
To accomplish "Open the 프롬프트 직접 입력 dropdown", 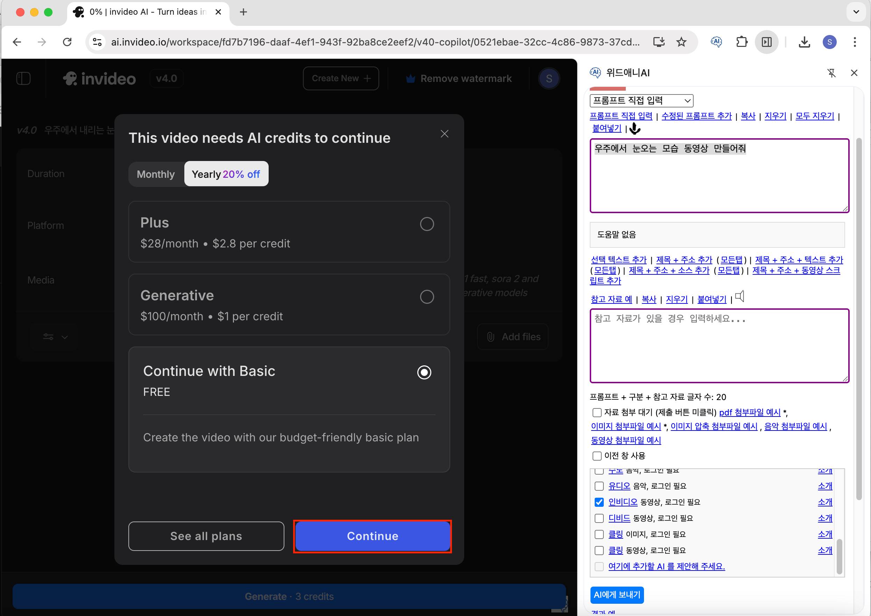I will (x=641, y=100).
